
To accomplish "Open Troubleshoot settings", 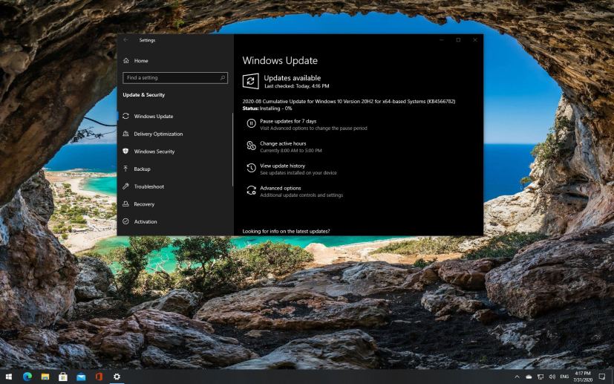I will 149,186.
